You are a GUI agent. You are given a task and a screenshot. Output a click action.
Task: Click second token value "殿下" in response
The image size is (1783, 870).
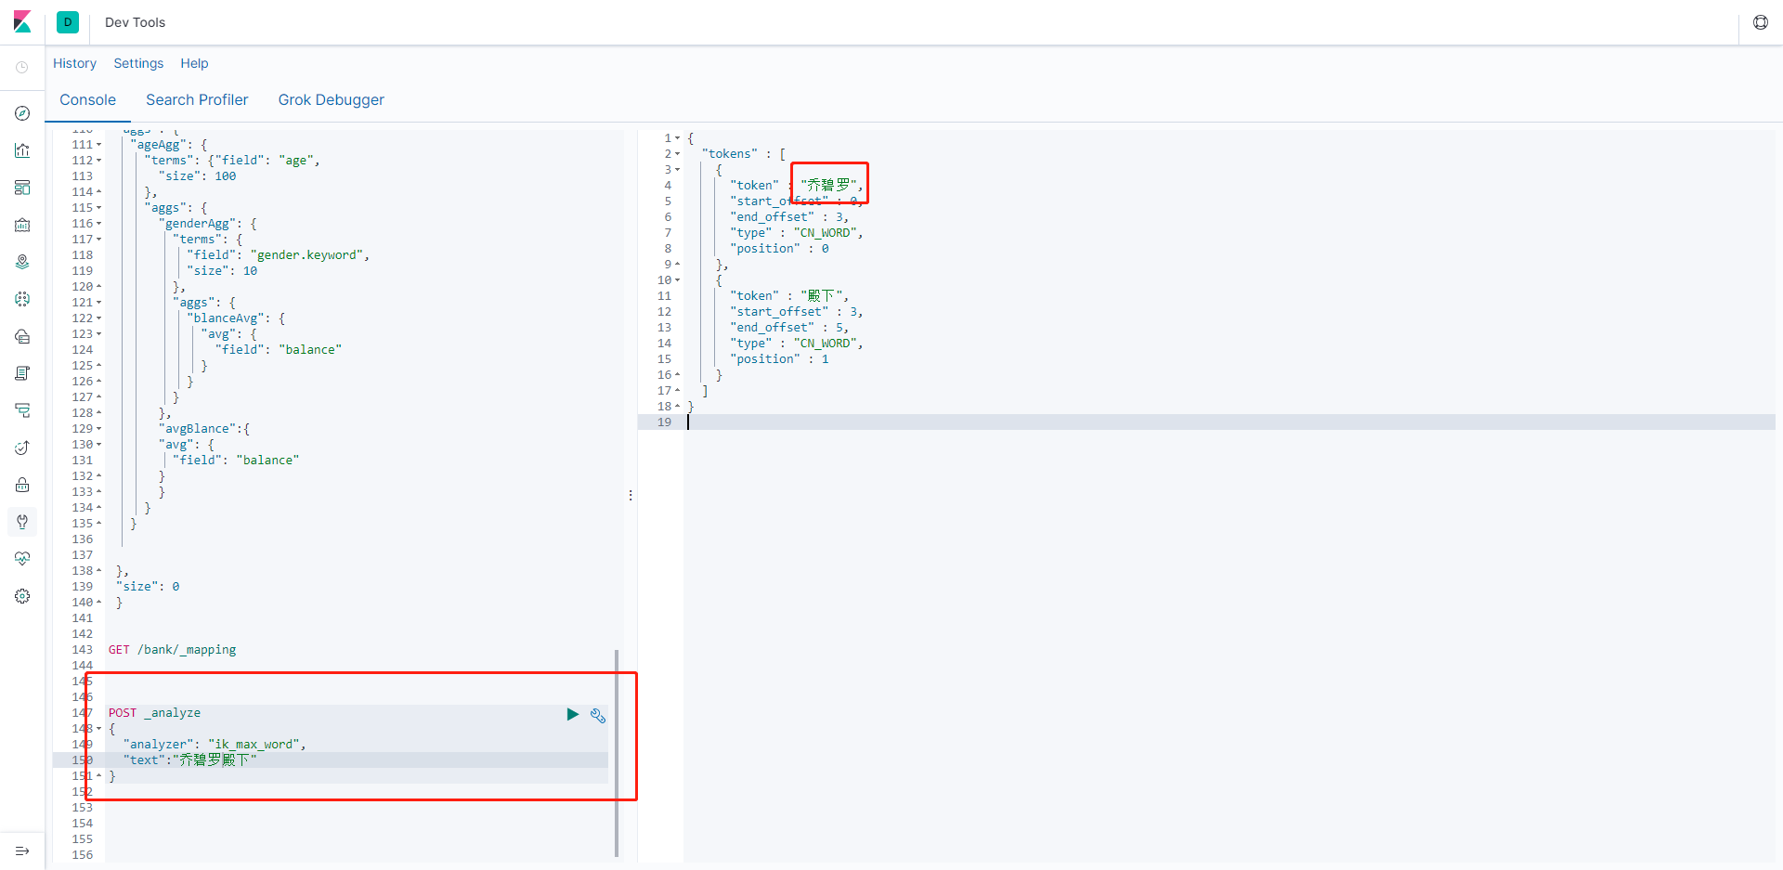pyautogui.click(x=821, y=296)
